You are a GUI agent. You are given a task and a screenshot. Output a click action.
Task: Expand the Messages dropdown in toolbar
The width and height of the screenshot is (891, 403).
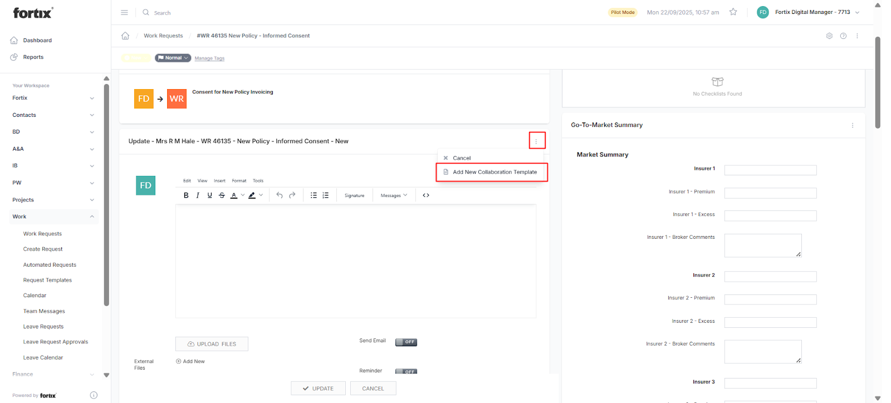394,195
